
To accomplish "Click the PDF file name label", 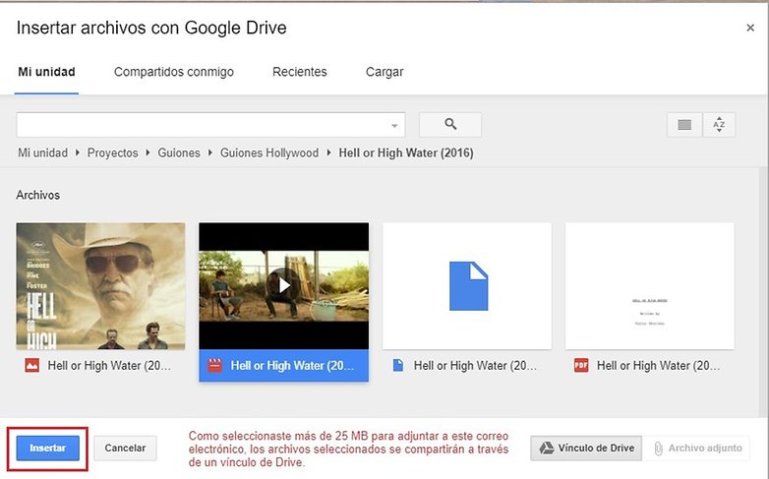I will [658, 366].
